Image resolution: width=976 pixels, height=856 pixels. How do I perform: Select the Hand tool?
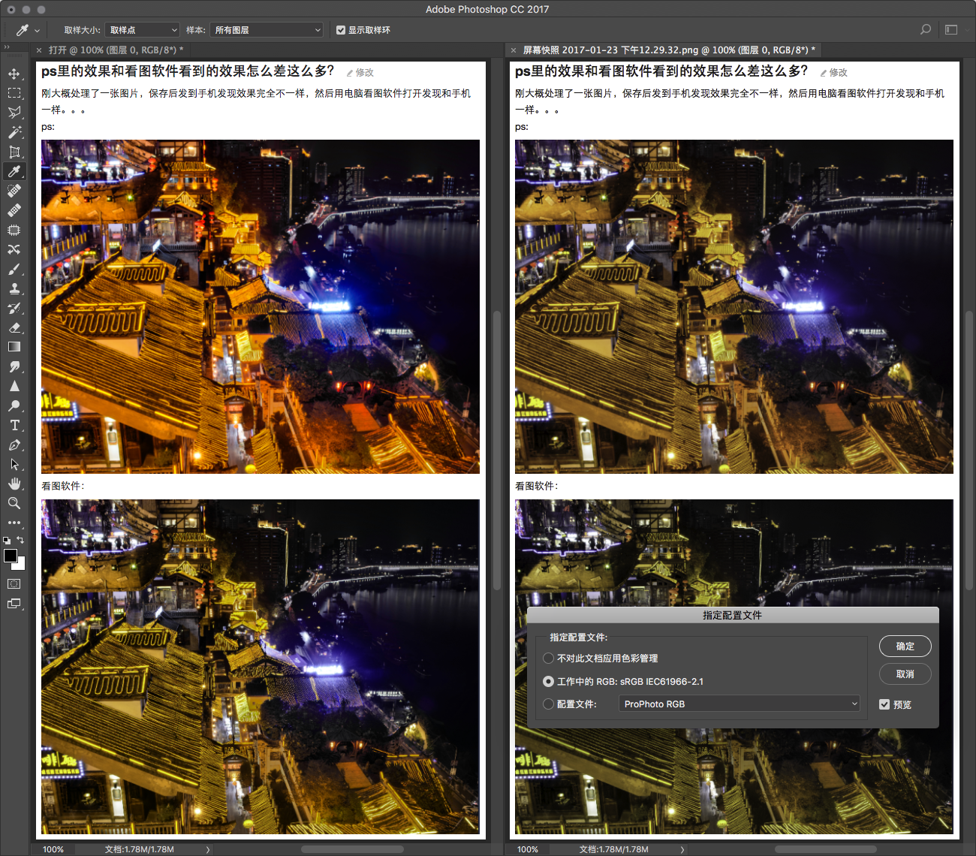[x=14, y=484]
